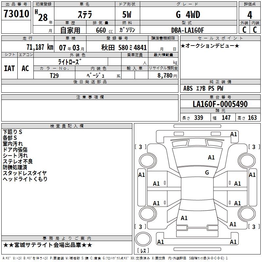Click the G mark on the windshield

(207, 173)
